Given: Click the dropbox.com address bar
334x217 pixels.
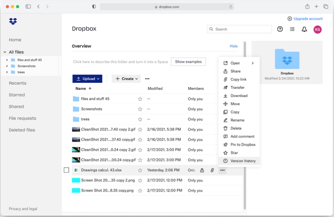Looking at the screenshot, I should point(167,7).
